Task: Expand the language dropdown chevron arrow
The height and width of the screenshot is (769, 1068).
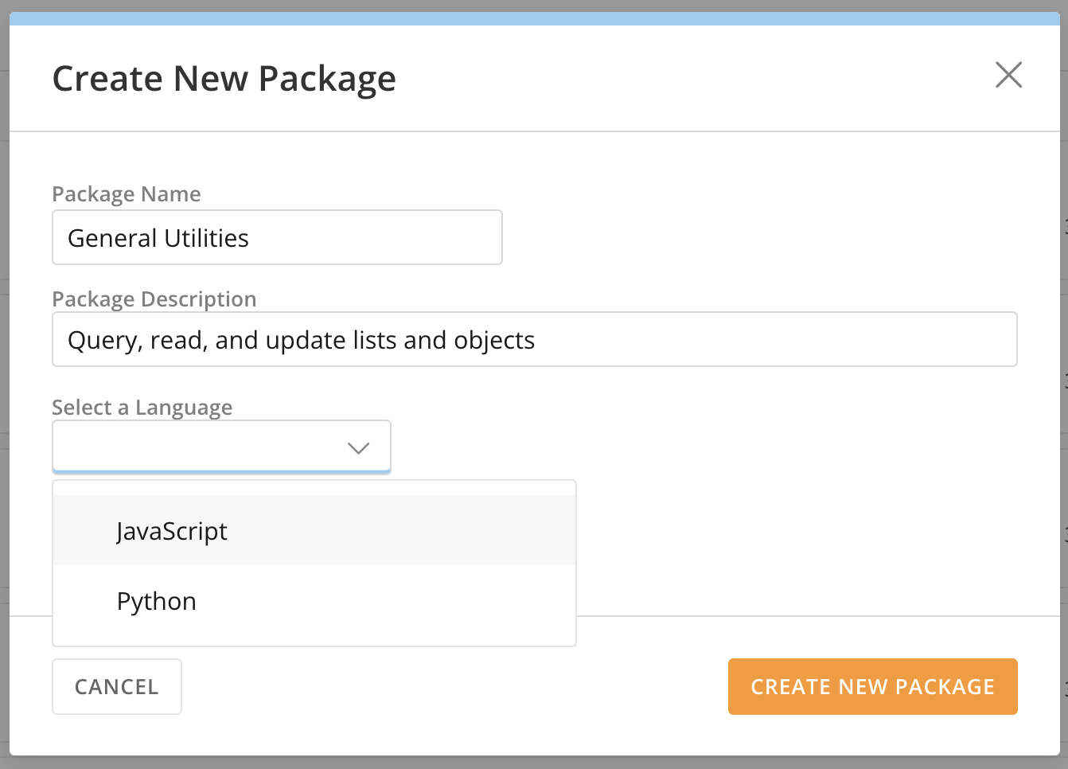Action: (359, 448)
